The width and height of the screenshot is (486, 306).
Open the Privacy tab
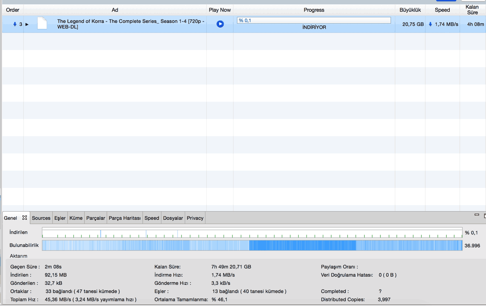coord(195,218)
